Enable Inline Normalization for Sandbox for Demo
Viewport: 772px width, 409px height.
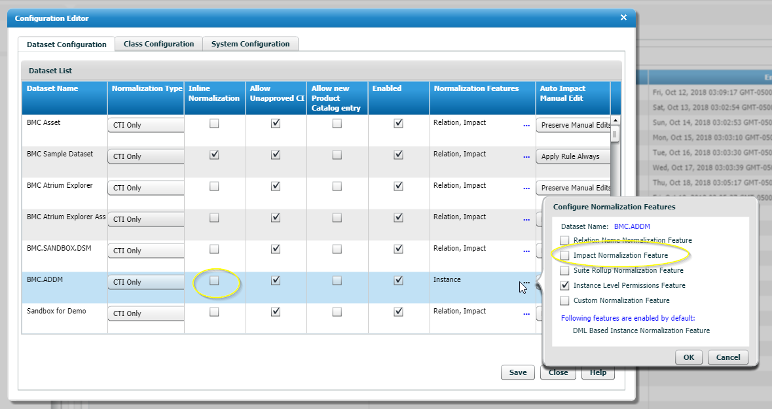[214, 312]
